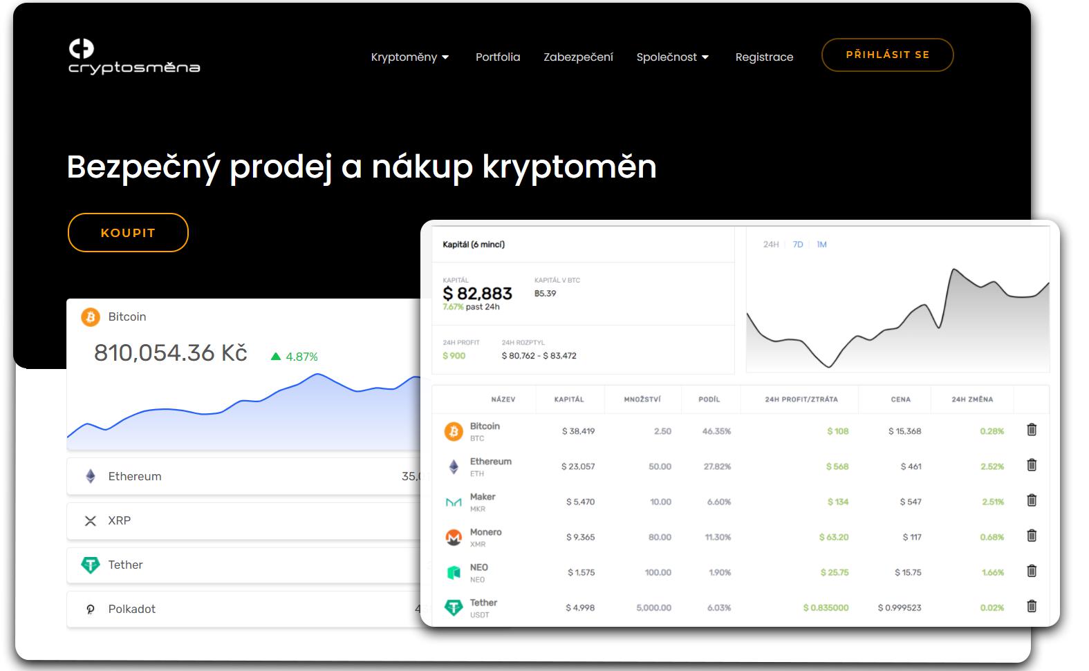The height and width of the screenshot is (671, 1089).
Task: Click the Tether icon in coin list
Action: tap(91, 565)
